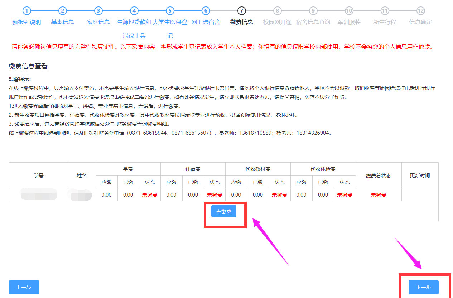This screenshot has height=298, width=453.
Task: Open the 预报到说明 step
Action: [x=27, y=22]
